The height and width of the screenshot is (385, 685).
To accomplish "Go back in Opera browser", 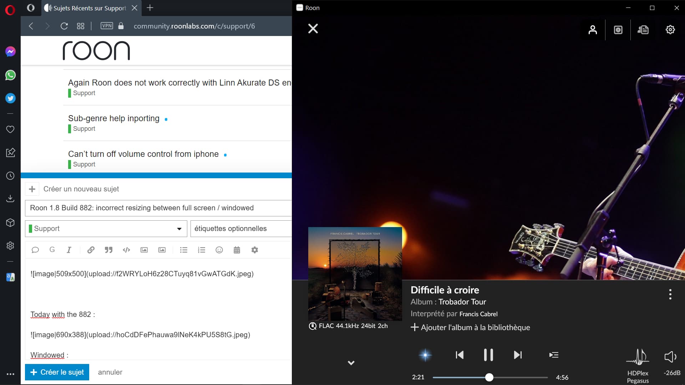I will pos(31,26).
